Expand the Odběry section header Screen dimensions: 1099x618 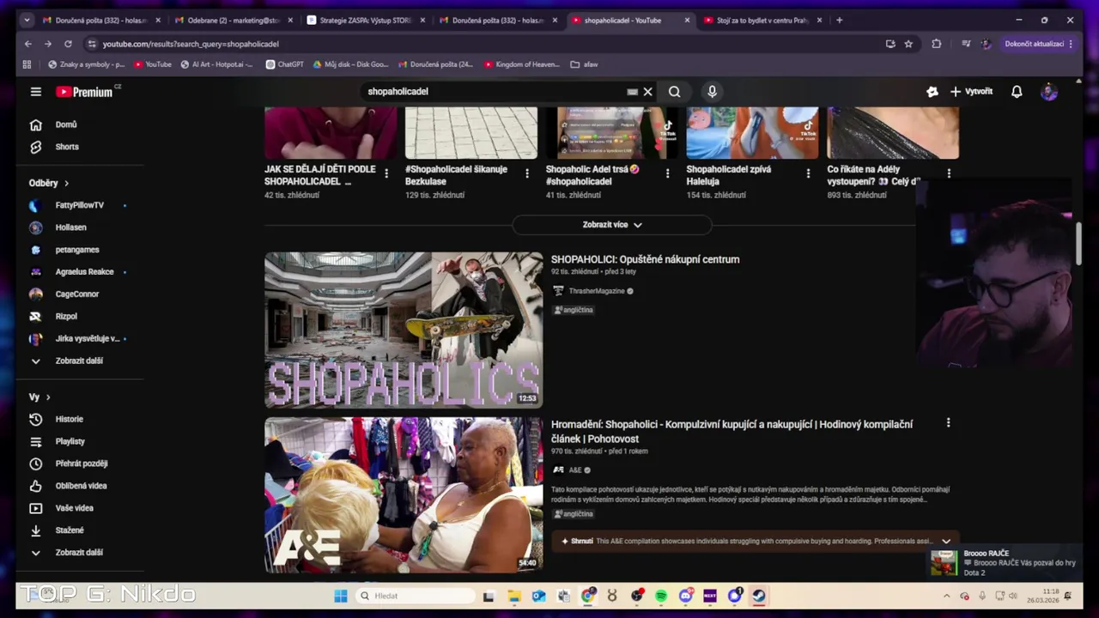(49, 183)
